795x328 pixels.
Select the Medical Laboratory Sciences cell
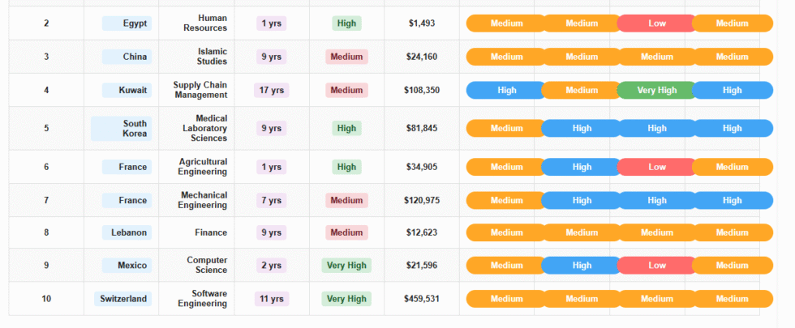click(200, 128)
